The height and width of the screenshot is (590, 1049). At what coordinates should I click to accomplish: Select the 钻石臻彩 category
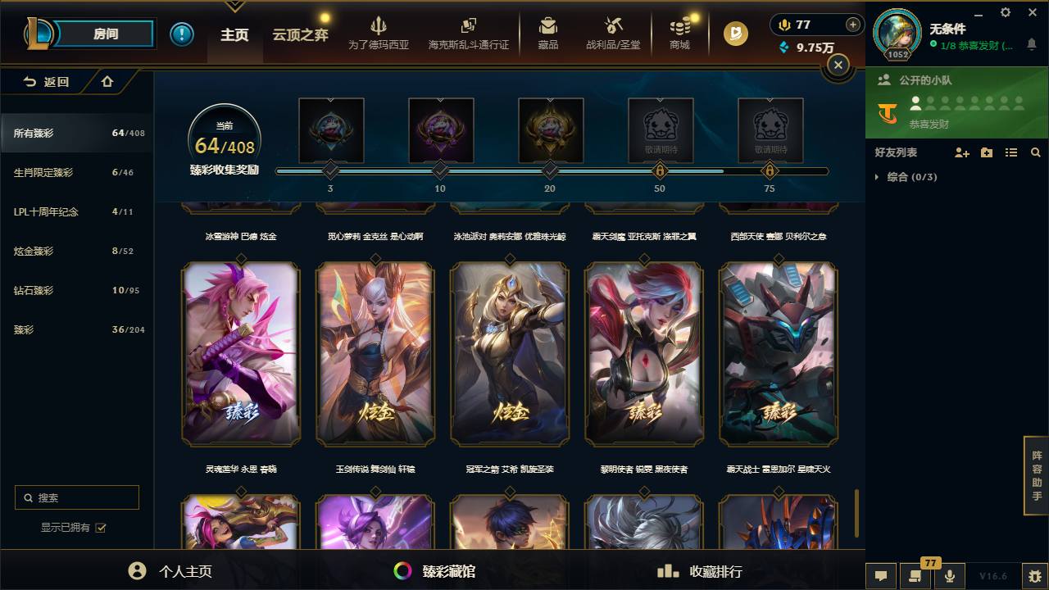coord(77,290)
